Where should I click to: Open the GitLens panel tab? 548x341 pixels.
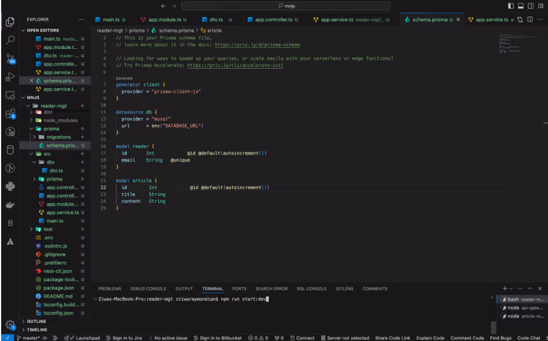tap(345, 288)
